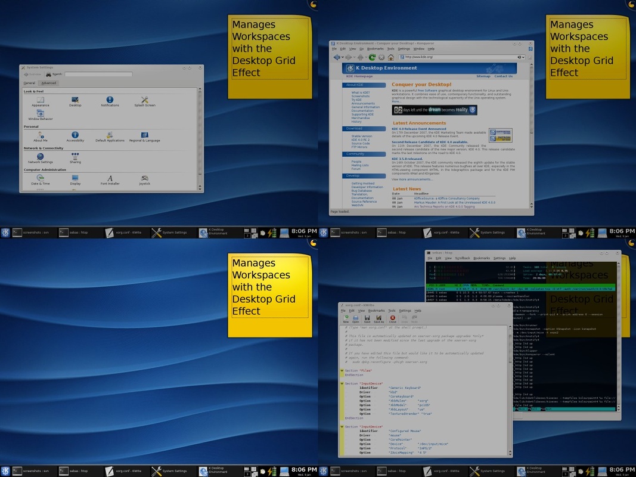Switch to the Advanced tab

[49, 83]
